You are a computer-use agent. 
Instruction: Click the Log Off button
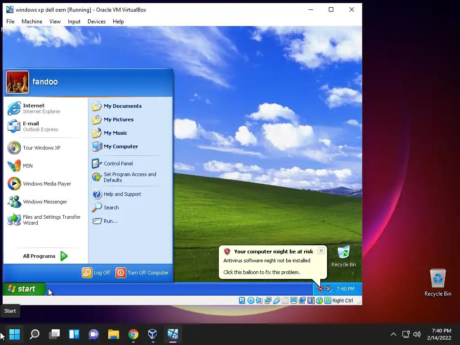coord(96,273)
